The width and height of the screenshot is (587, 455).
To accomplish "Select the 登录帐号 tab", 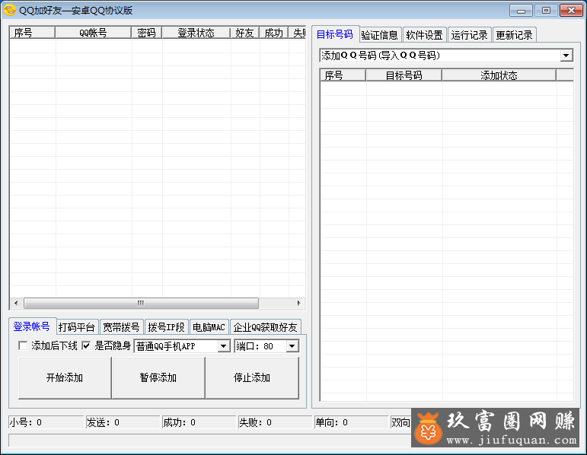I will point(32,326).
